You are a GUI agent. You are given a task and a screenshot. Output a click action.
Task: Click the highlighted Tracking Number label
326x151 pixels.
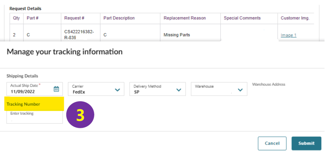pos(23,104)
